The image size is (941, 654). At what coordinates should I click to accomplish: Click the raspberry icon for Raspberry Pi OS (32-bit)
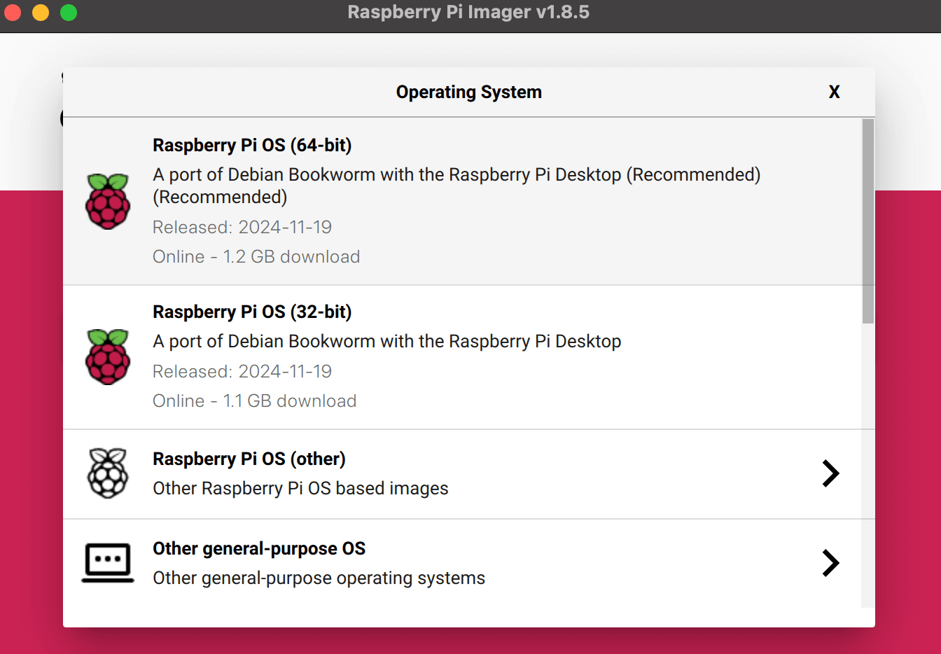tap(108, 357)
